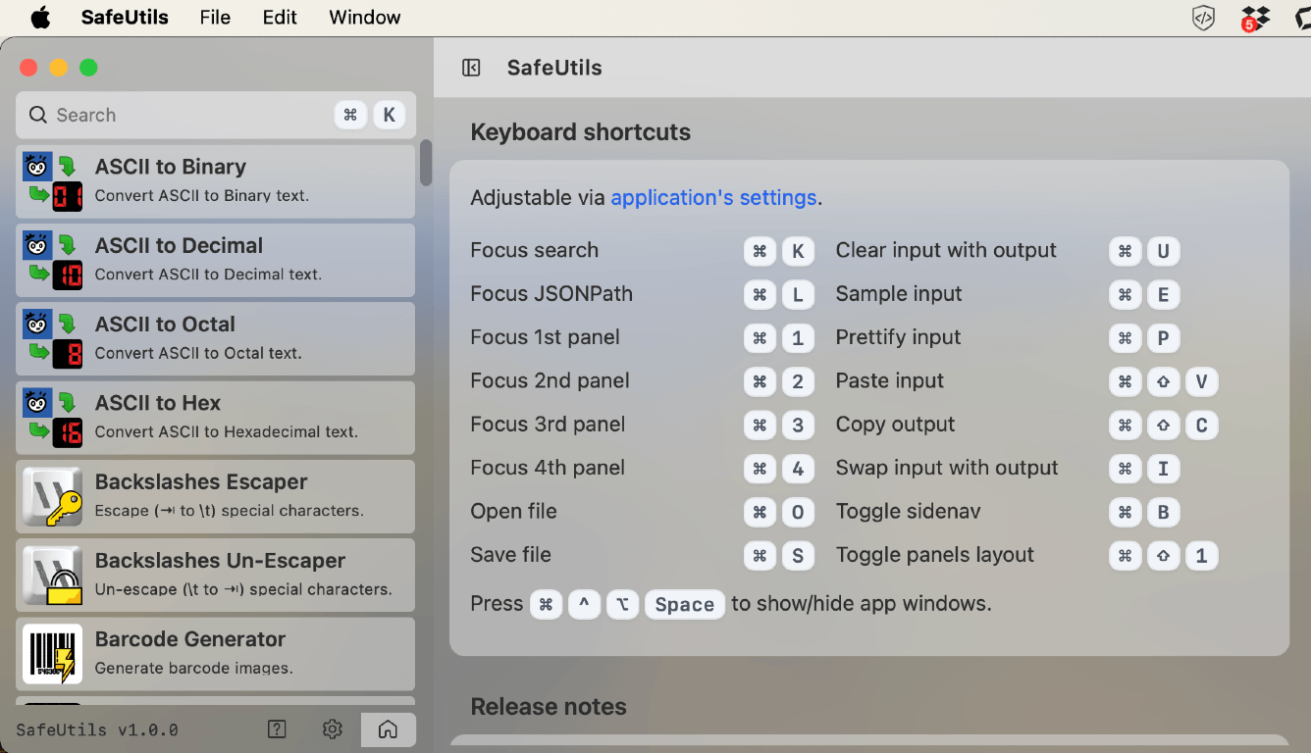The height and width of the screenshot is (753, 1311).
Task: Select the Backslashes Escaper title text
Action: pos(201,481)
